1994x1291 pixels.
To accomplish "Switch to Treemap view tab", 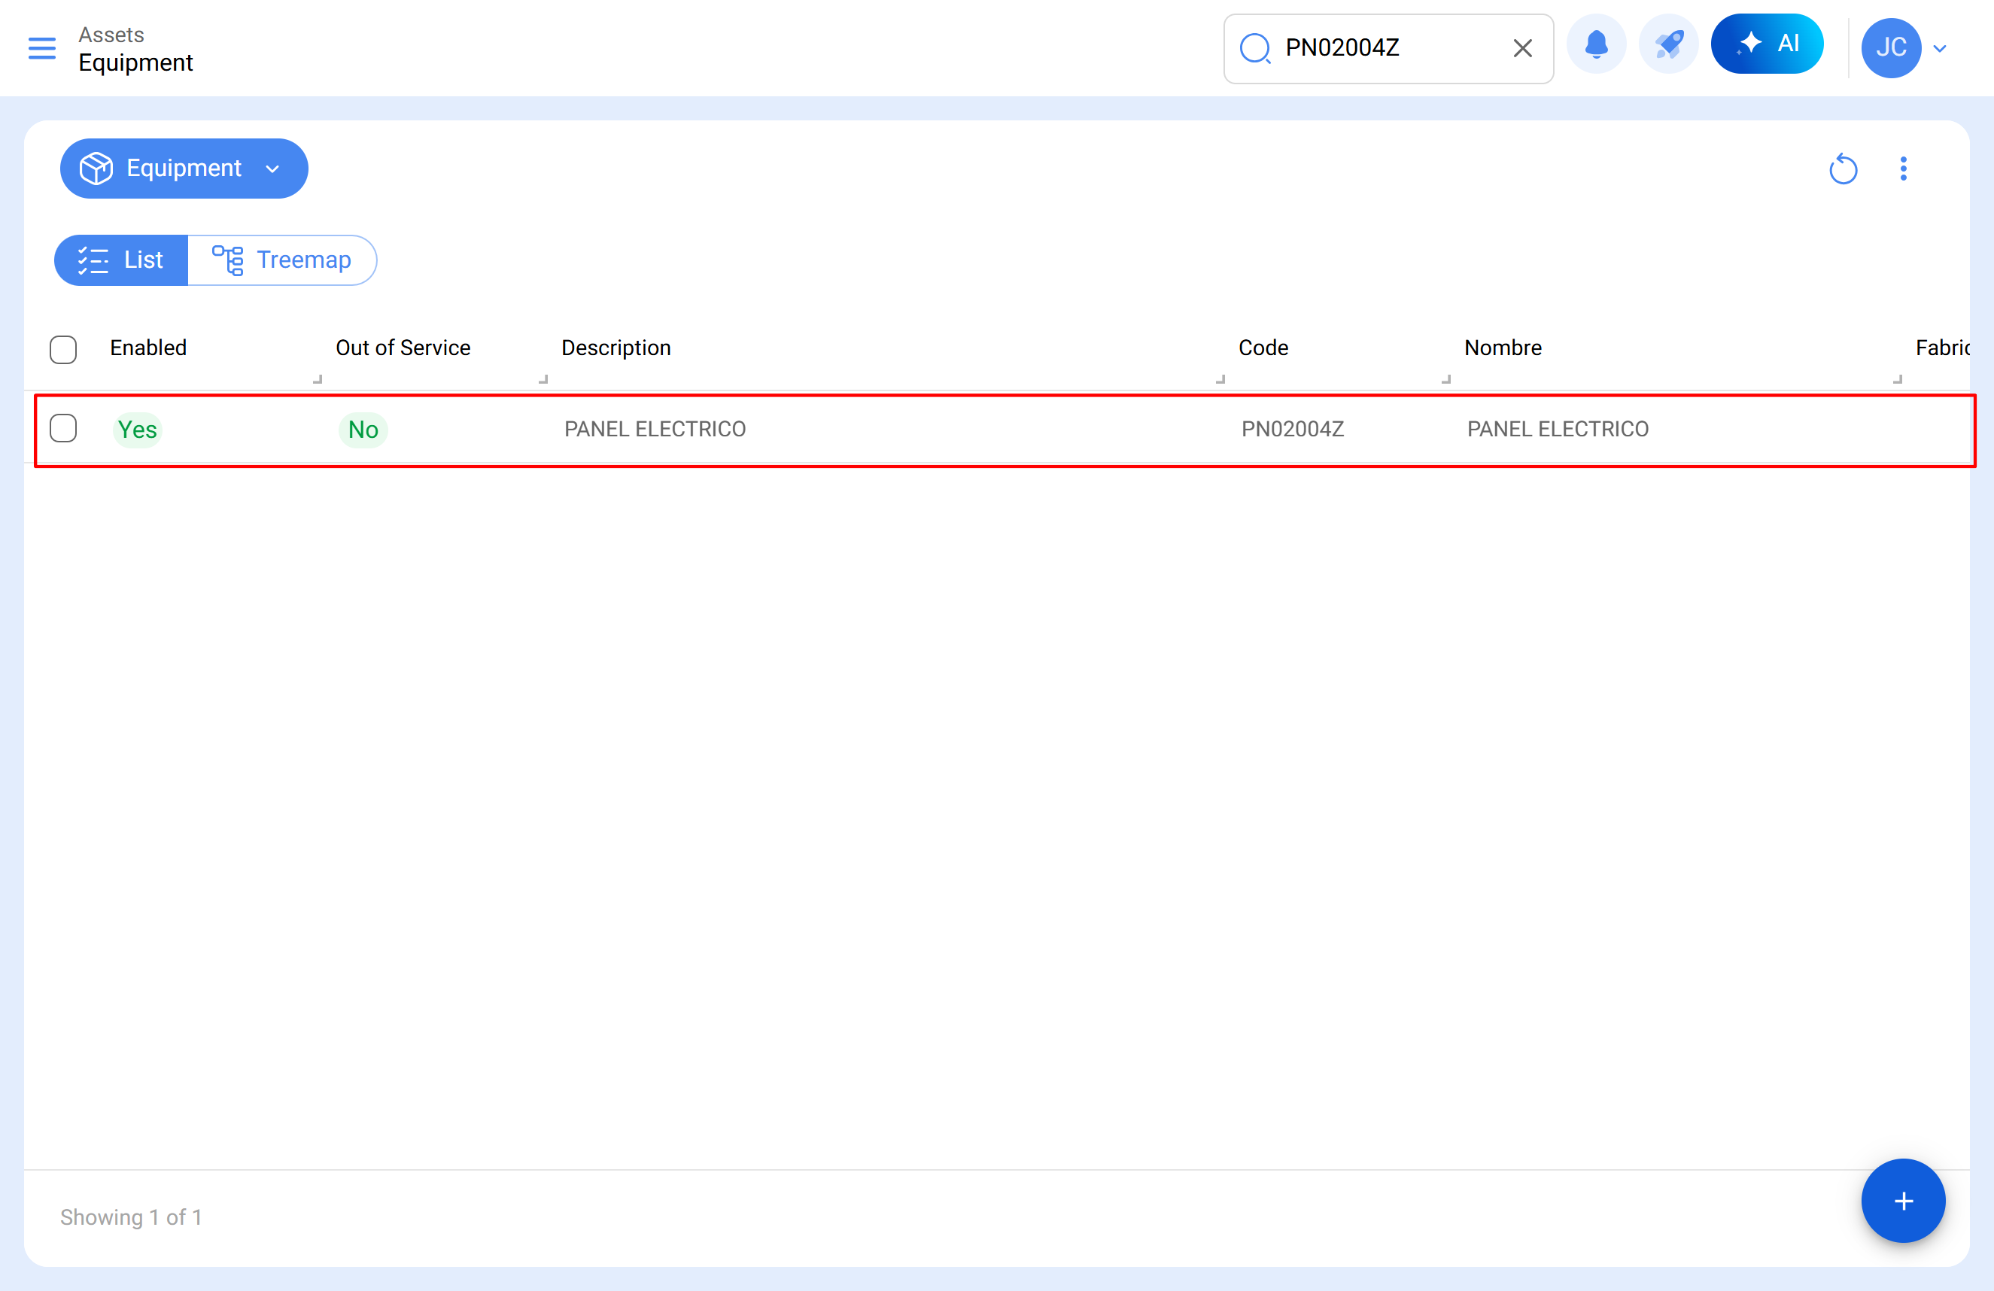I will click(282, 260).
